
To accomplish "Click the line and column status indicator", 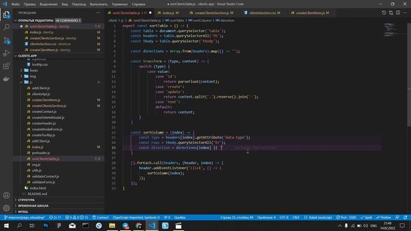I will click(x=237, y=218).
